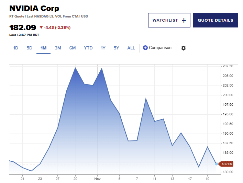The width and height of the screenshot is (243, 183).
Task: Switch to 5Y time range
Action: coord(117,48)
